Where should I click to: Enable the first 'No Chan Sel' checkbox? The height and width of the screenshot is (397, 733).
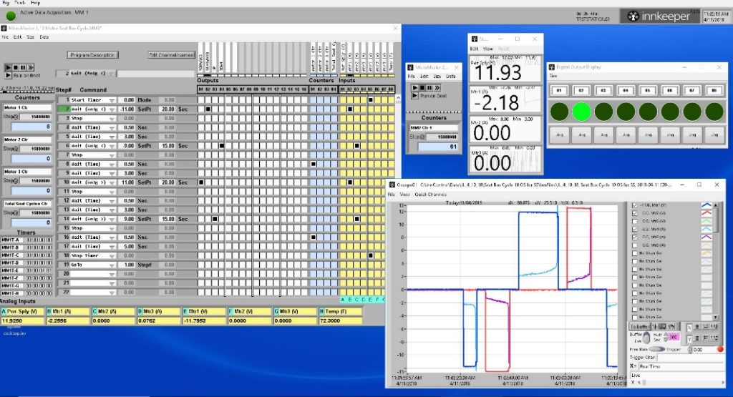[633, 254]
